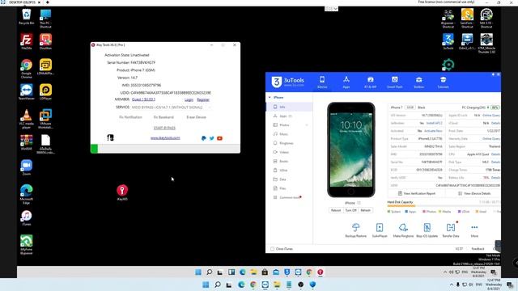Click the TeamViewer desktop icon
This screenshot has height=291, width=518.
27,92
